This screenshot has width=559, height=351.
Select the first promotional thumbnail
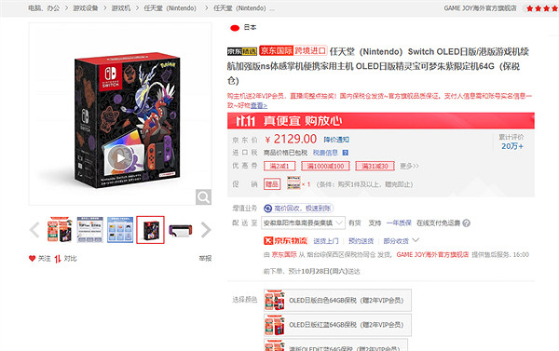pyautogui.click(x=60, y=230)
